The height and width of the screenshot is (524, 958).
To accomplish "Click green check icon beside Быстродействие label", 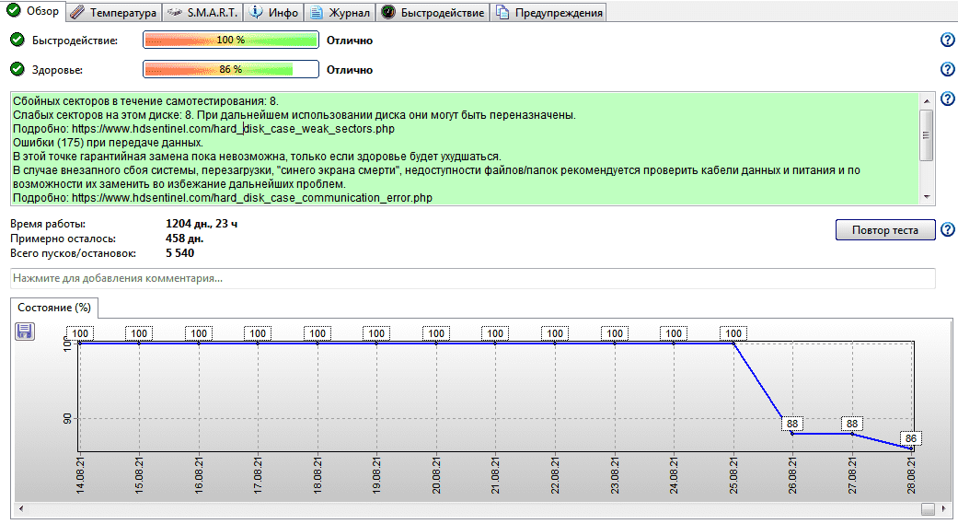I will click(17, 41).
